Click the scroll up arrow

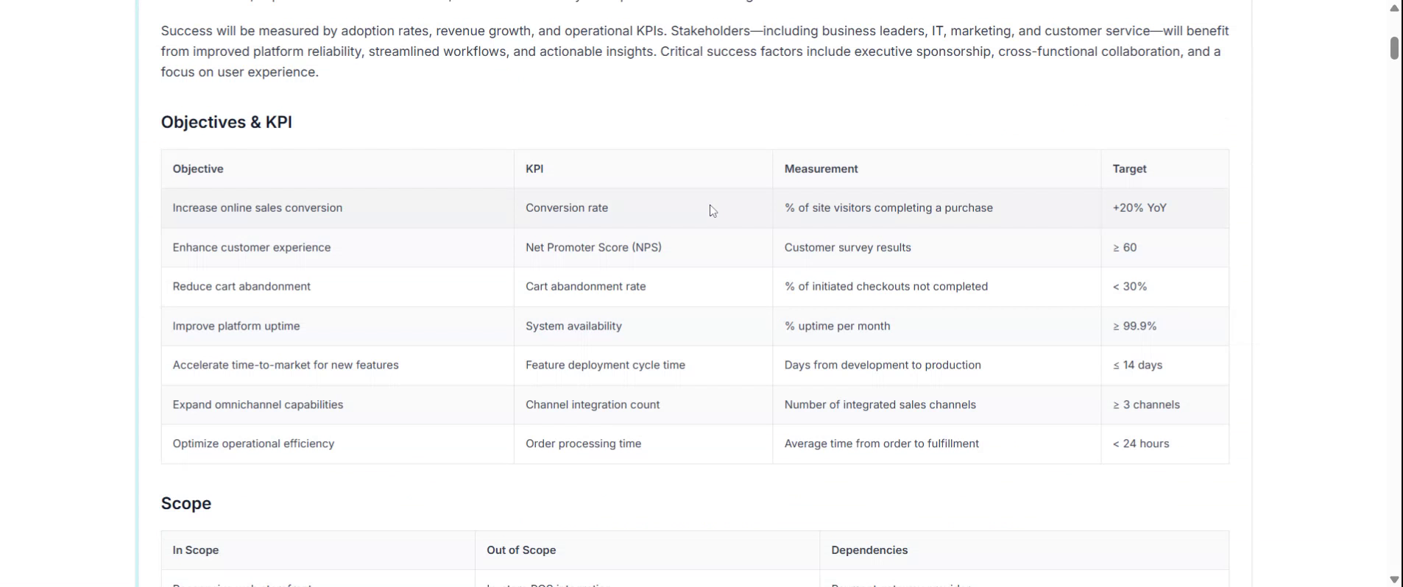(1393, 8)
